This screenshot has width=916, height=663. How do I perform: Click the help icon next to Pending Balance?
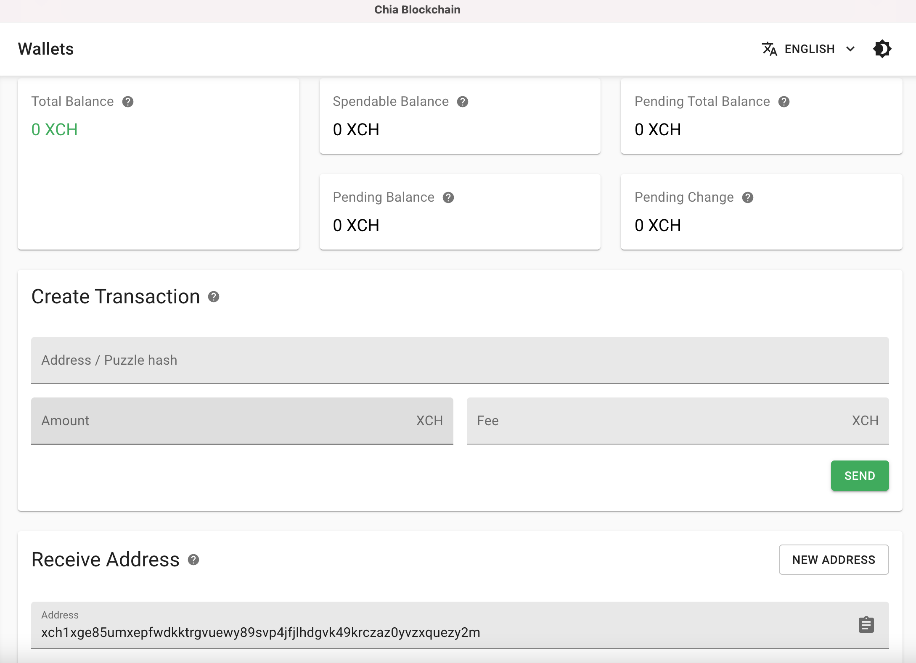[448, 197]
